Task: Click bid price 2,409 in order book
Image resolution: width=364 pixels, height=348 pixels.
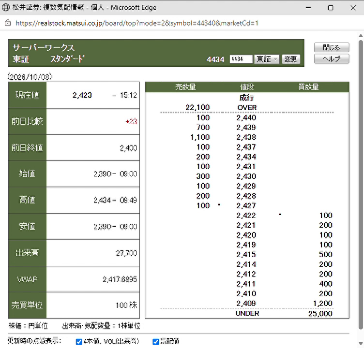Action: coord(246,303)
